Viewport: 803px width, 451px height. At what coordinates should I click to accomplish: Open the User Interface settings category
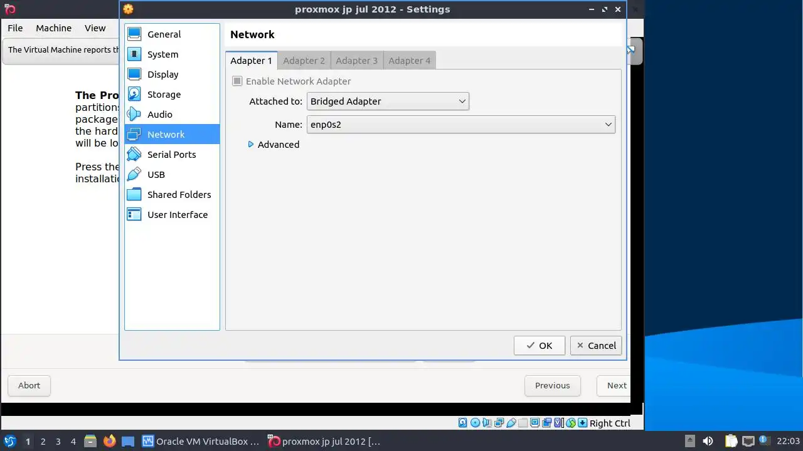172,215
